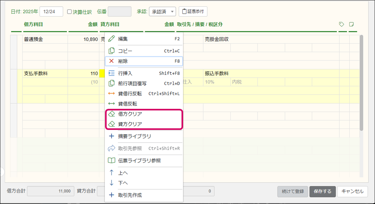This screenshot has height=204, width=375.
Task: Open the 承認 status dropdown
Action: click(162, 12)
